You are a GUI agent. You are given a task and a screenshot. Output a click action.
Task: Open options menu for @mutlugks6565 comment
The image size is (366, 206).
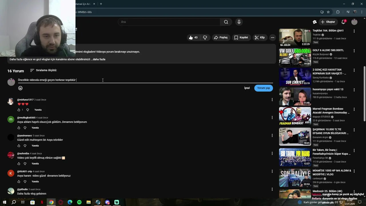click(272, 118)
